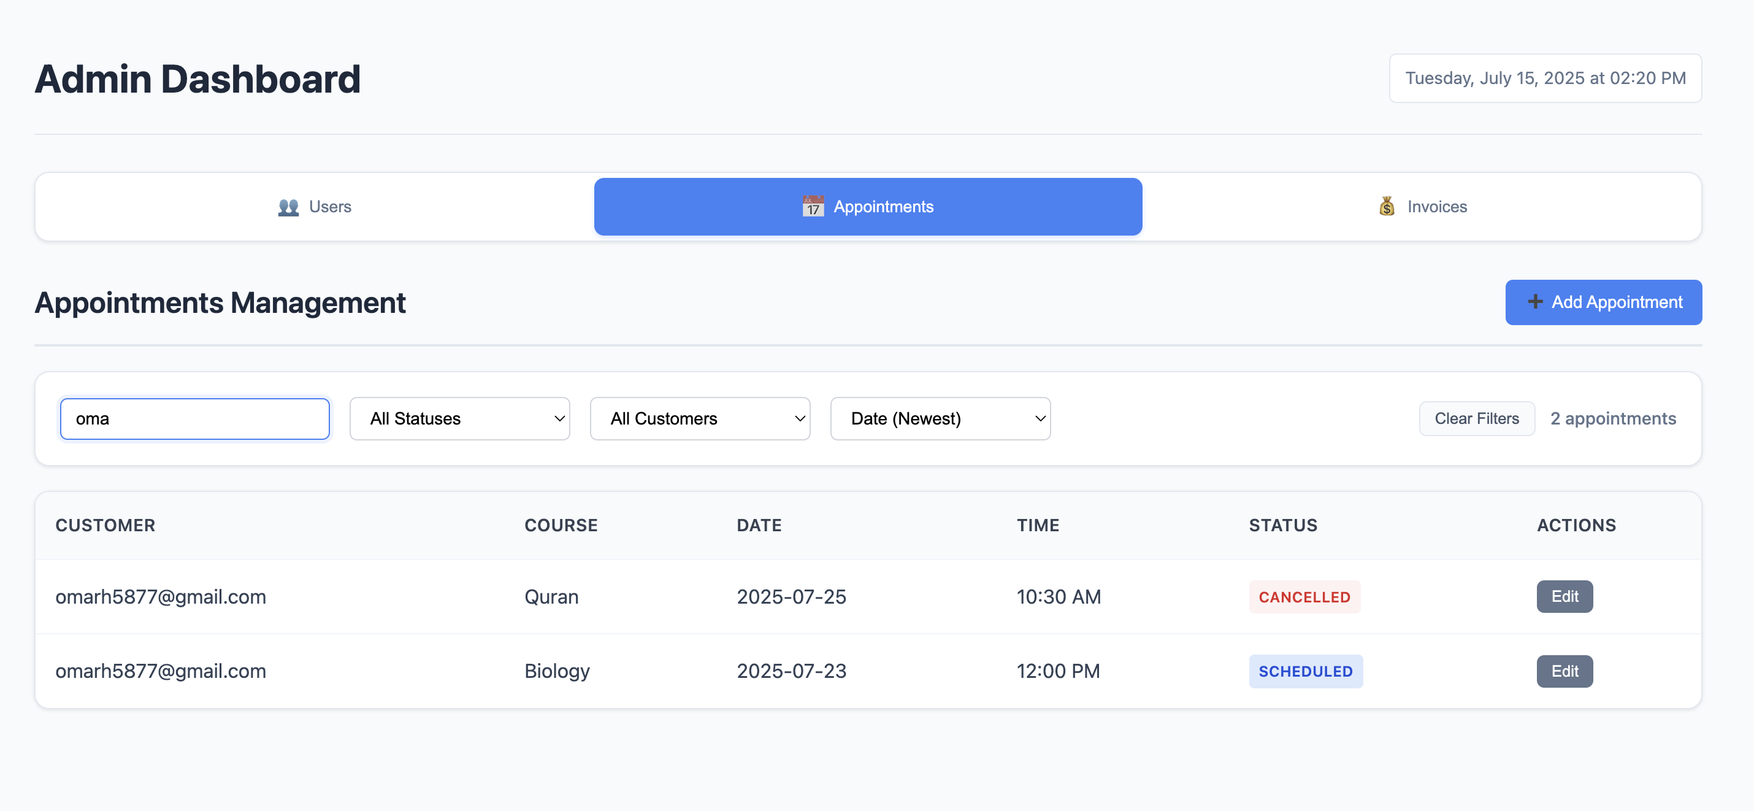Open the All Customers dropdown
The height and width of the screenshot is (811, 1754).
click(700, 419)
